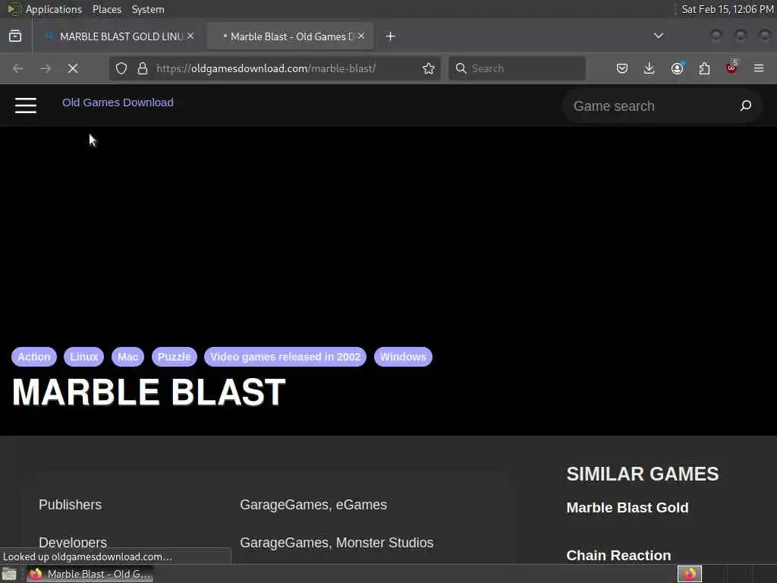Viewport: 777px width, 583px height.
Task: Select the Linux tag
Action: [83, 357]
